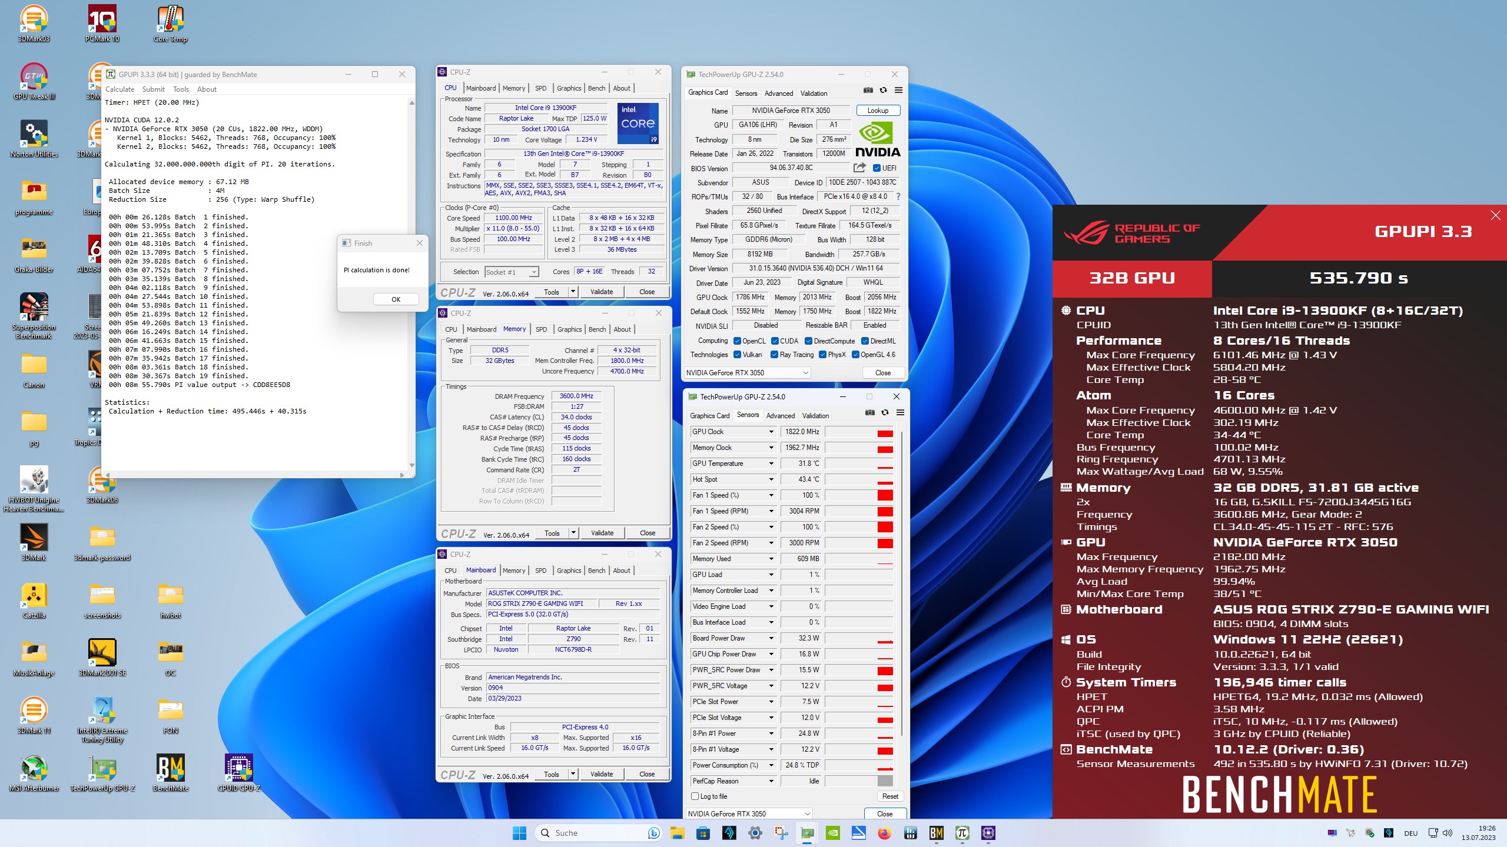Open GPU selector dropdown in GPU-Z Sensors window
The image size is (1507, 847).
pos(749,813)
